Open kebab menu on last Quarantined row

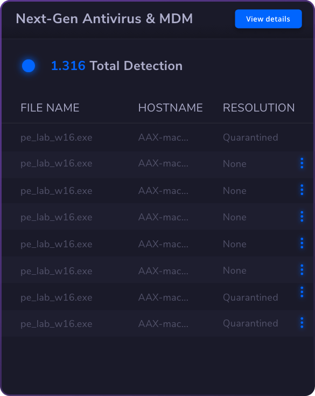pos(302,323)
